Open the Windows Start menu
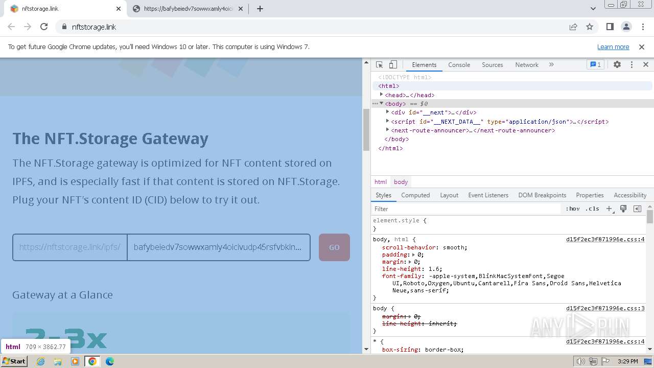The image size is (654, 368). (x=14, y=361)
